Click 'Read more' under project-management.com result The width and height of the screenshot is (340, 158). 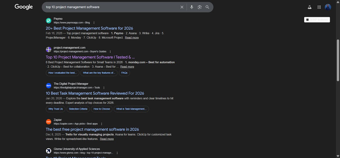(x=127, y=67)
